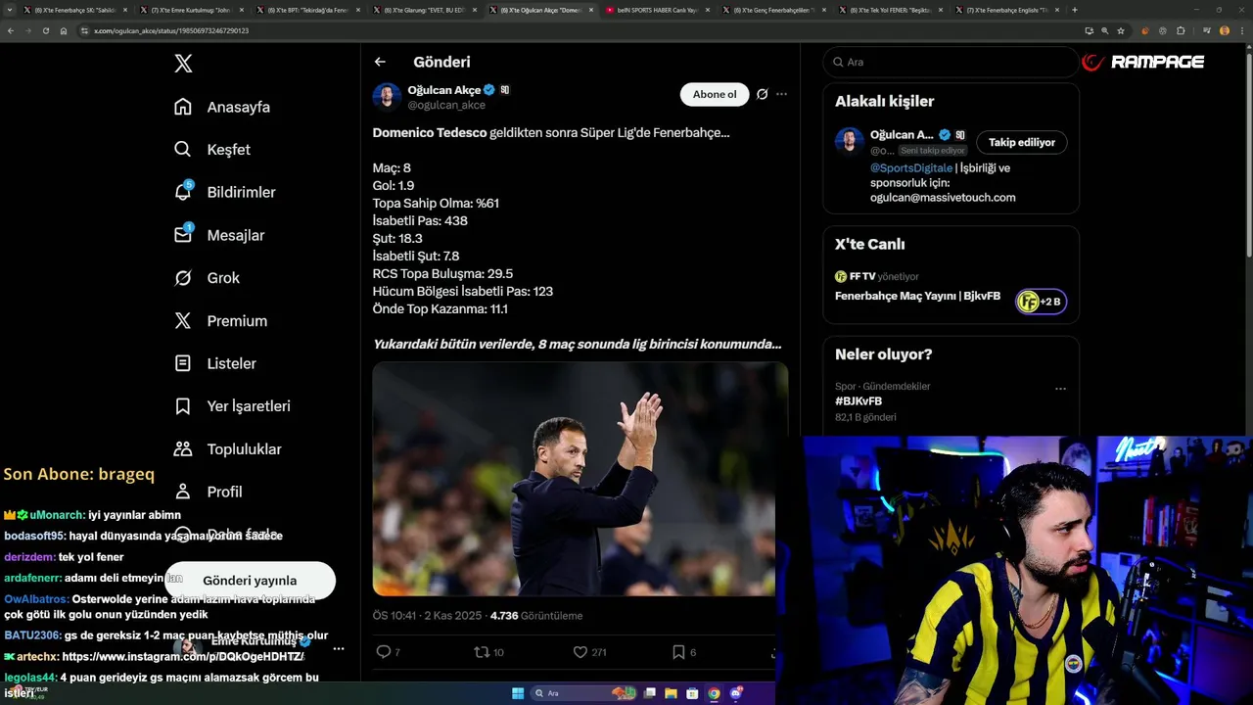This screenshot has height=705, width=1253.
Task: Open a new browser tab plus
Action: pos(1074,10)
